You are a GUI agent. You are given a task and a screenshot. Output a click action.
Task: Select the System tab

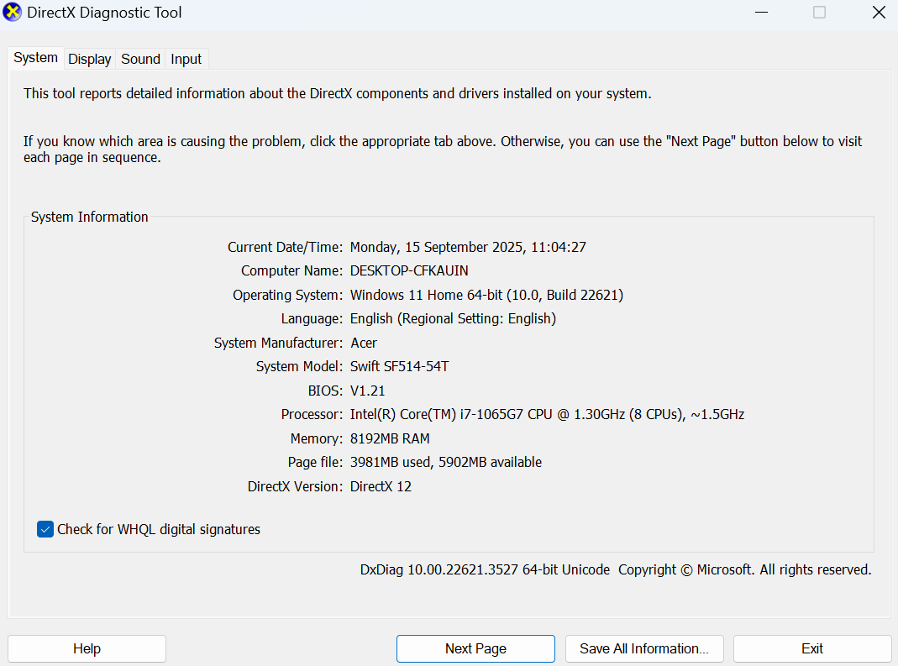(x=36, y=58)
